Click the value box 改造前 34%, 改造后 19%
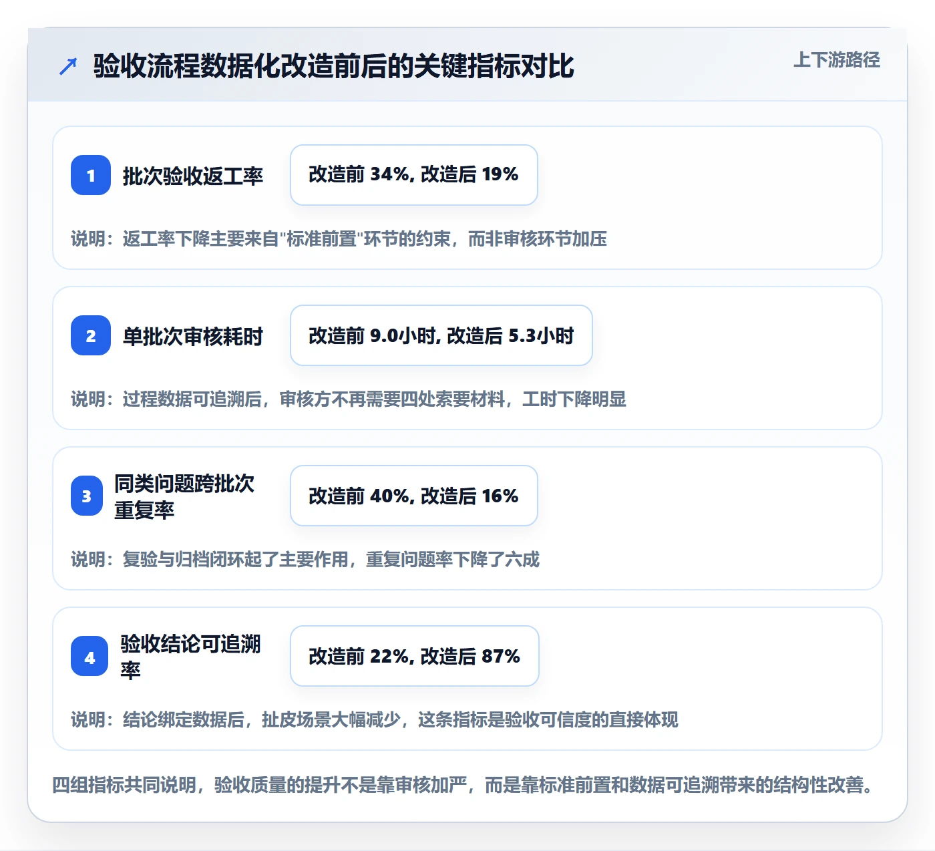The height and width of the screenshot is (851, 935). click(x=414, y=175)
